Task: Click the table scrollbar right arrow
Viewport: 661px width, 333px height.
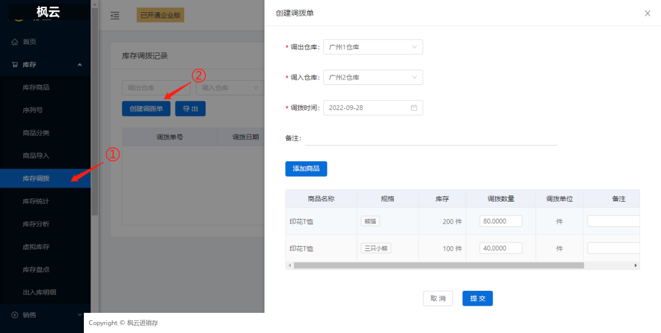Action: [636, 266]
